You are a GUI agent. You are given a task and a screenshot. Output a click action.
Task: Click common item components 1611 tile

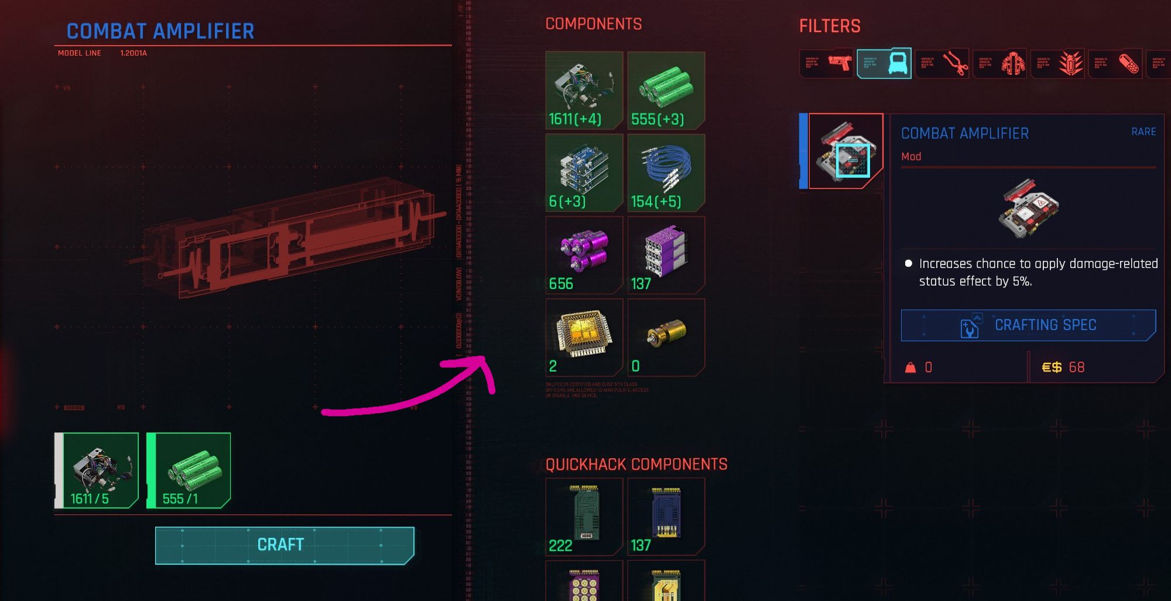coord(584,90)
